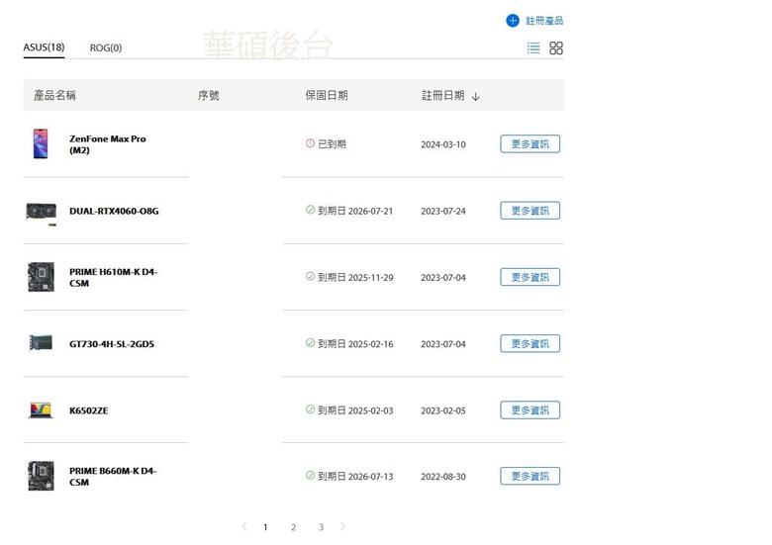Open PRIME B660M-K D4-CSM motherboard thumbnail

tap(41, 476)
